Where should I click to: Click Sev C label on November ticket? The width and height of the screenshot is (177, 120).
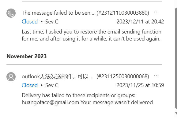coord(52,85)
